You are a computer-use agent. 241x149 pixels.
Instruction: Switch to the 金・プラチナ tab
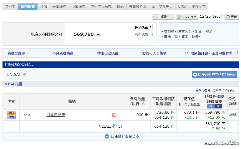click(x=162, y=7)
